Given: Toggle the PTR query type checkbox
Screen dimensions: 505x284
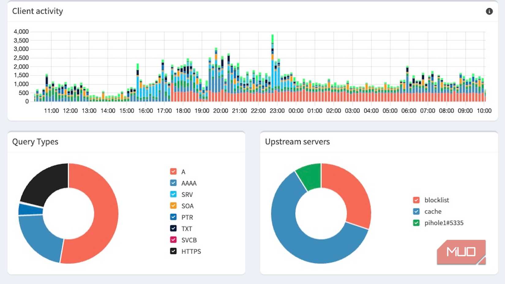Looking at the screenshot, I should click(x=173, y=217).
